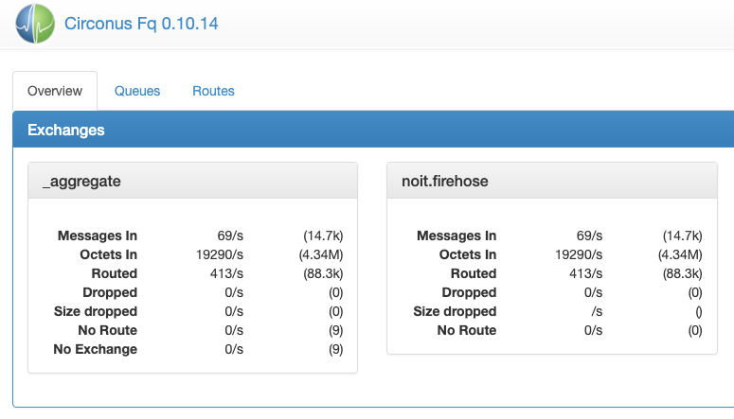This screenshot has width=734, height=419.
Task: Select noit.firehose Dropped label
Action: tap(469, 292)
